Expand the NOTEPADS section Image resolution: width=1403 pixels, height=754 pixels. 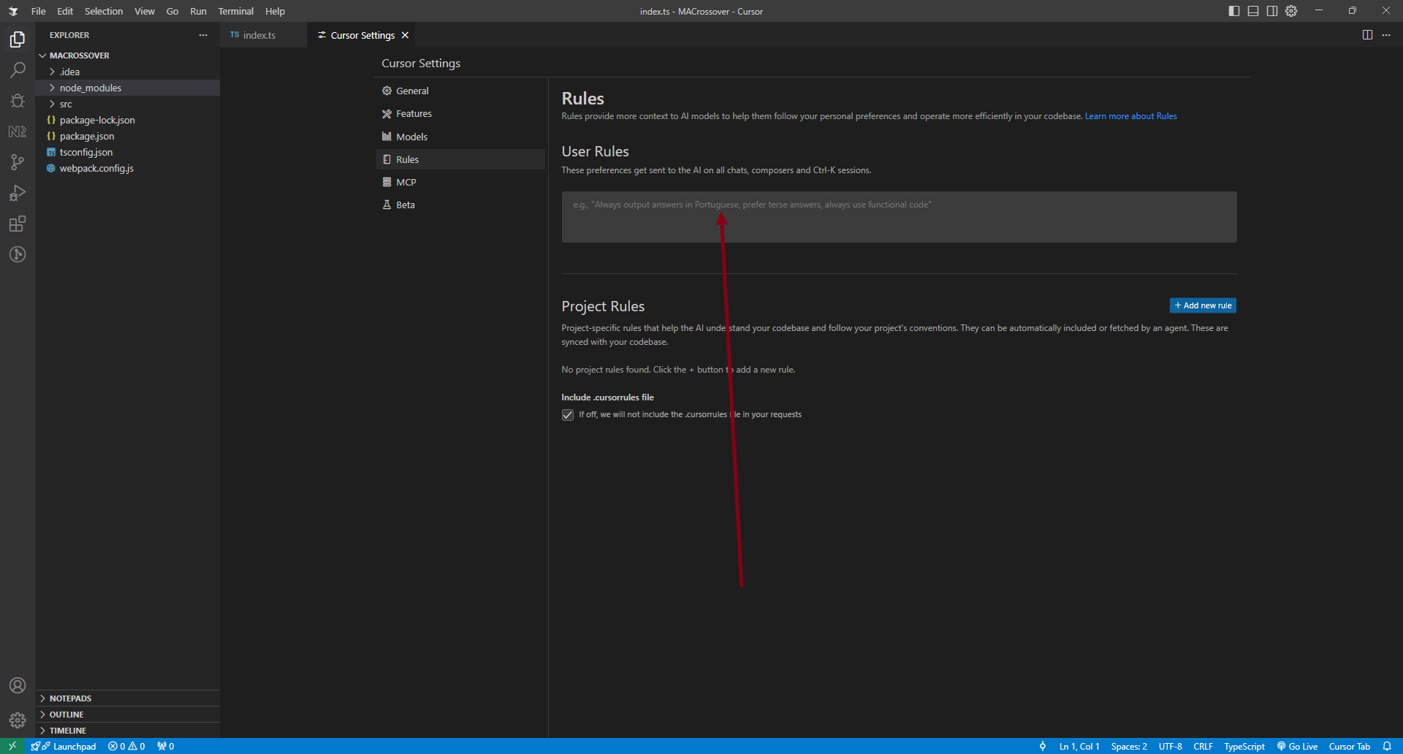[x=70, y=698]
